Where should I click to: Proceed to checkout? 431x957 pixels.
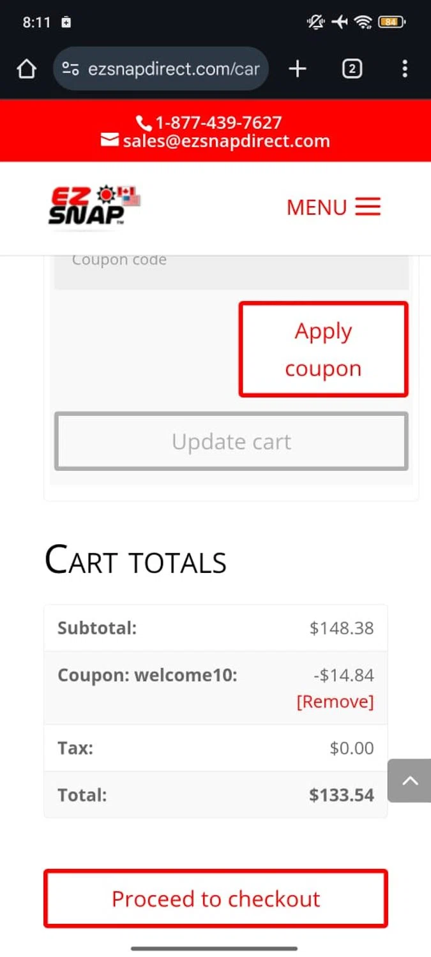pos(216,898)
